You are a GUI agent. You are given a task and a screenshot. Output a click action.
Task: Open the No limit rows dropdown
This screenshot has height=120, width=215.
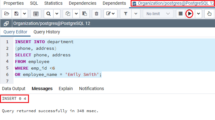click(158, 14)
